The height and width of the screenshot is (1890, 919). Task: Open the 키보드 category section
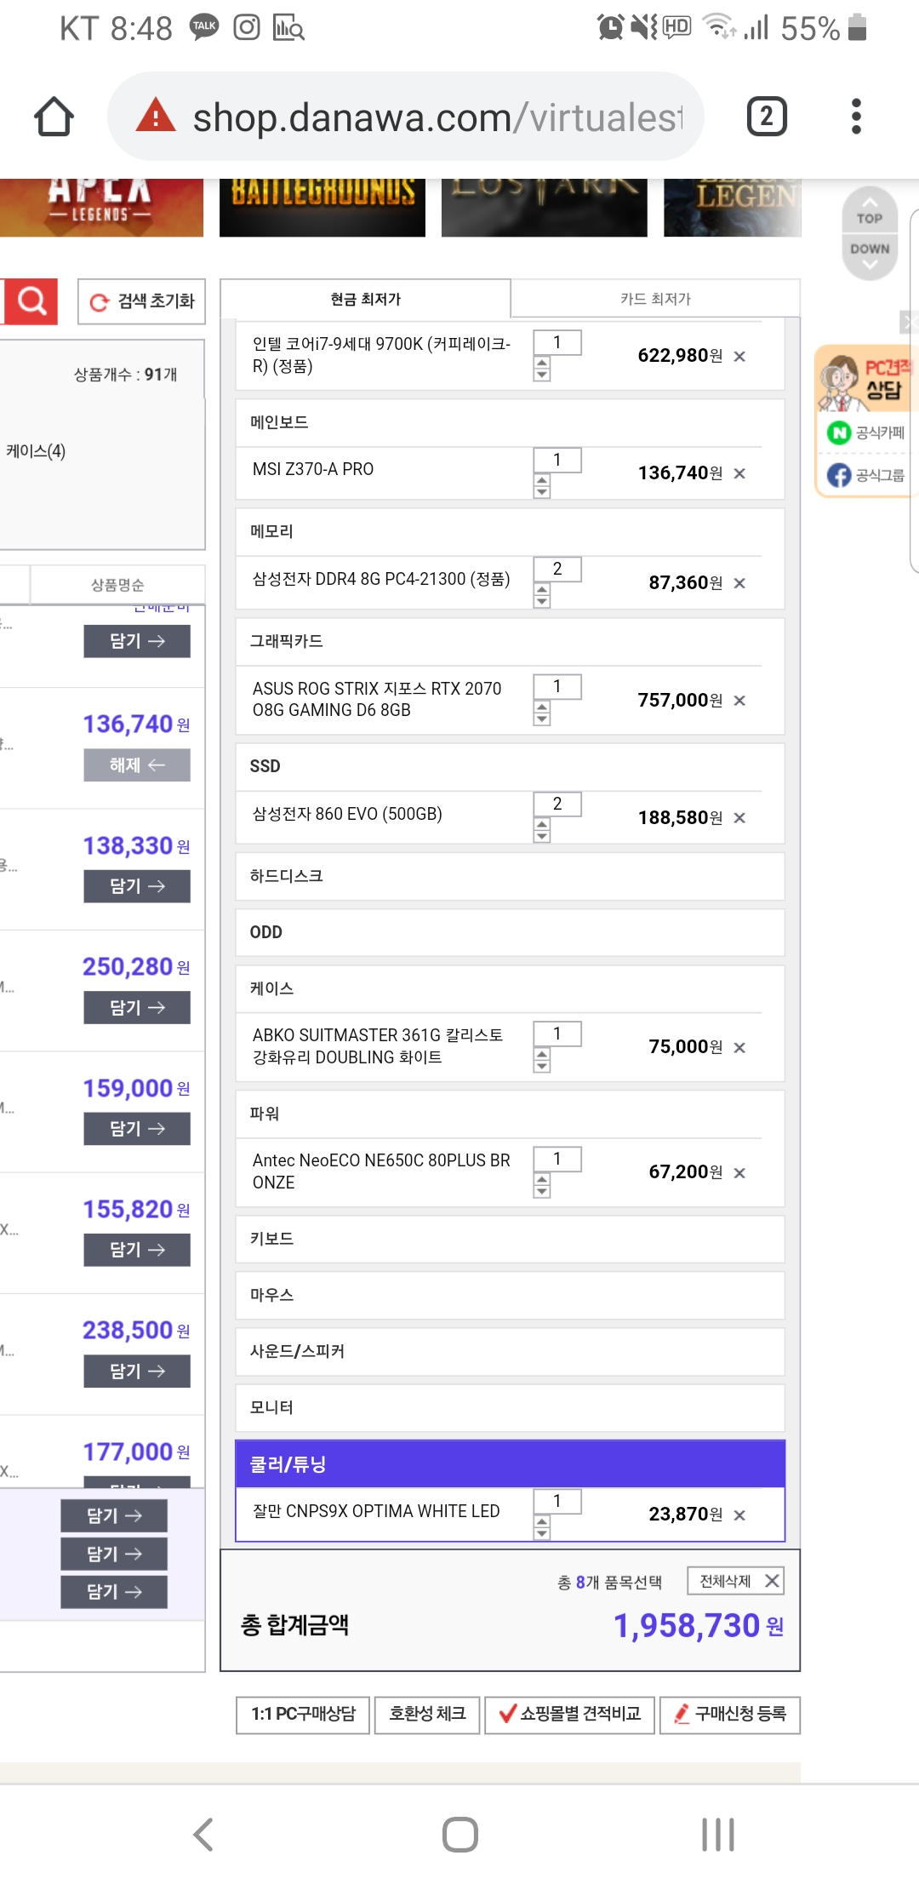[509, 1239]
